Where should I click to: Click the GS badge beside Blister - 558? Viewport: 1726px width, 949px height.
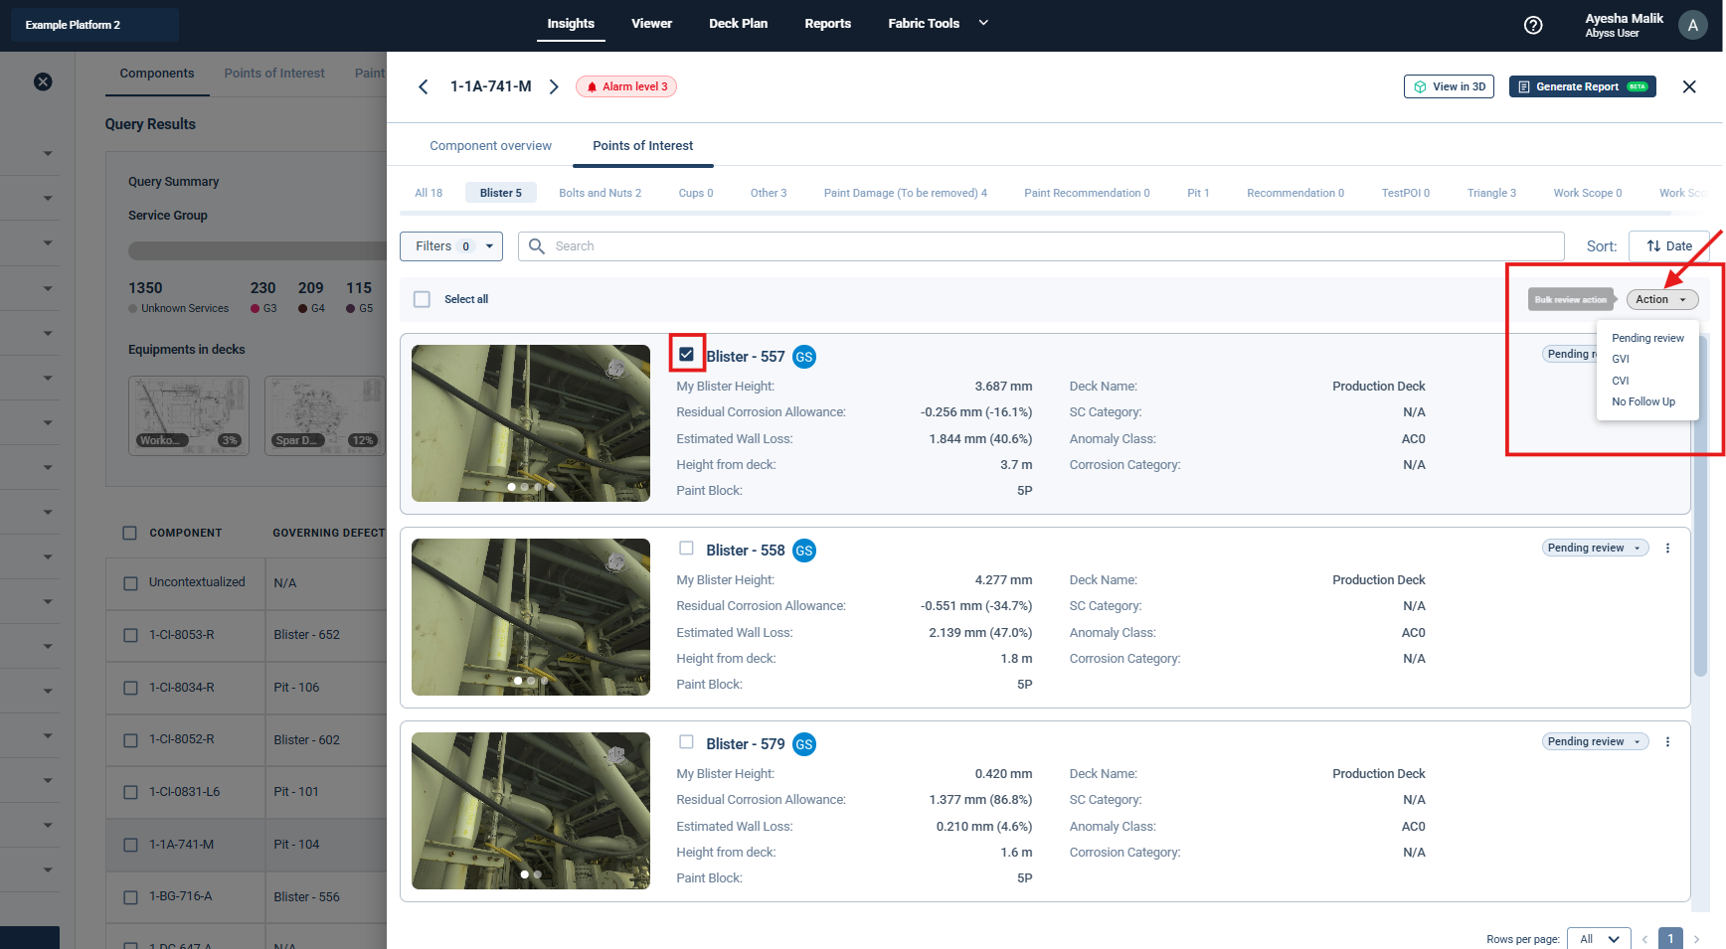803,551
